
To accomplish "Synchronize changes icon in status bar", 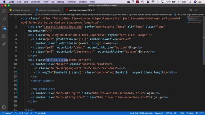I will 16,113.
